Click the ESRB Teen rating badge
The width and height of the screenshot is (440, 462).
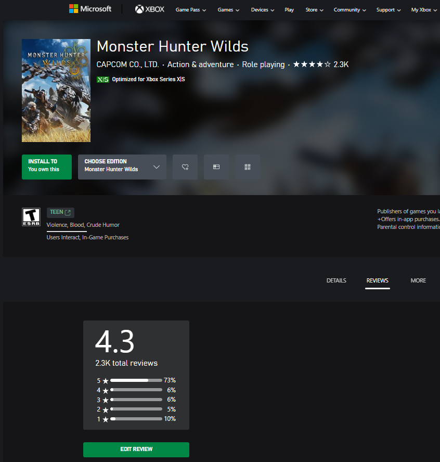tap(31, 217)
